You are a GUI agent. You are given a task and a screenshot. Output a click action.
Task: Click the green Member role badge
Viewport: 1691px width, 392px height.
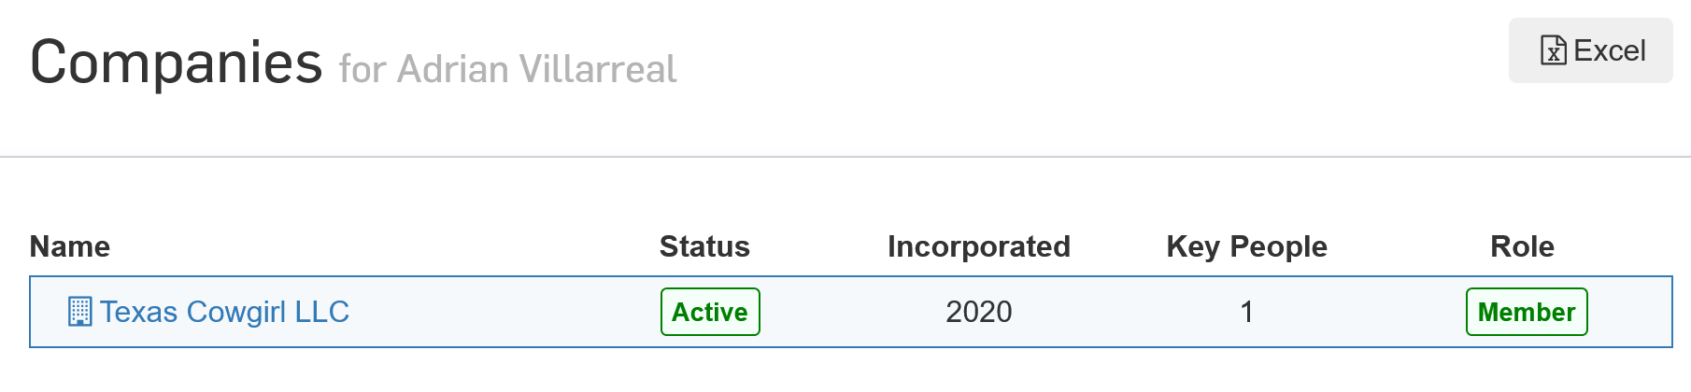point(1527,312)
